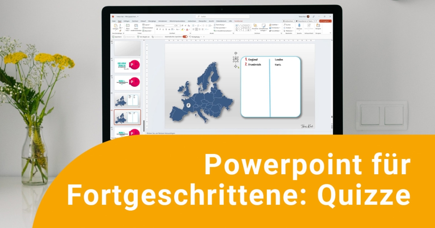
Task: Open the Einfügen ribbon tab
Action: (x=126, y=21)
